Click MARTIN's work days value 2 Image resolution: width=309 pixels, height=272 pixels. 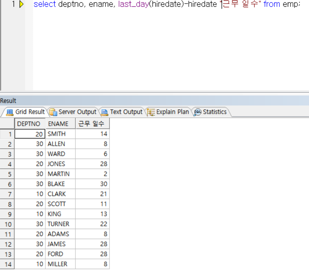click(93, 174)
